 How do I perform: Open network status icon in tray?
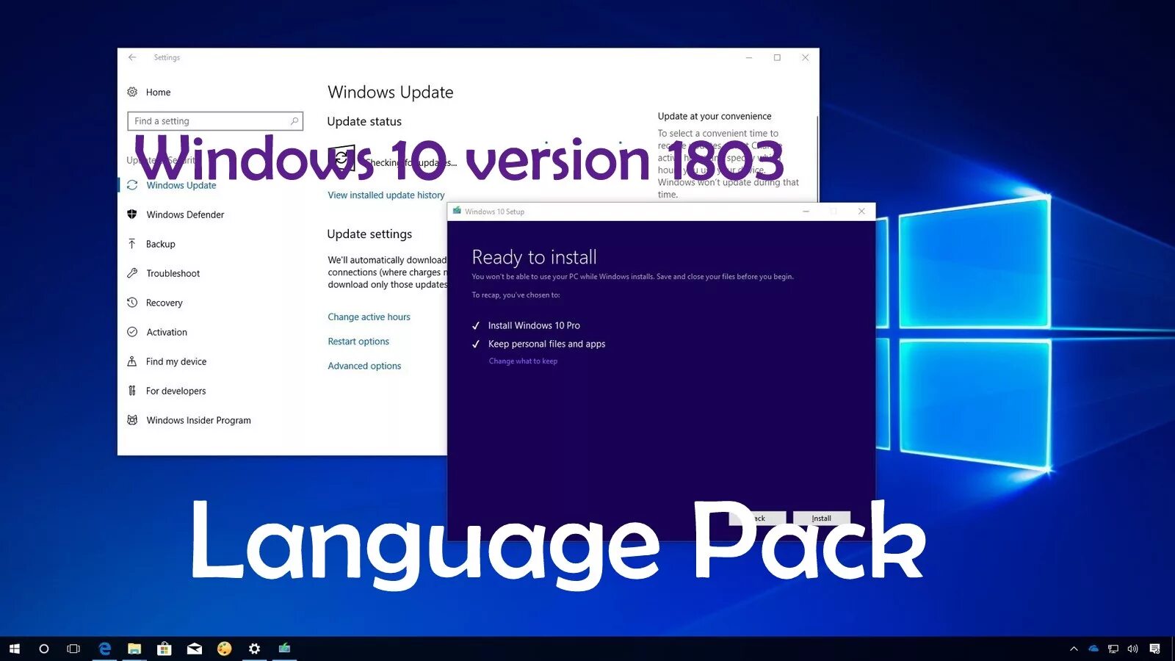coord(1113,649)
